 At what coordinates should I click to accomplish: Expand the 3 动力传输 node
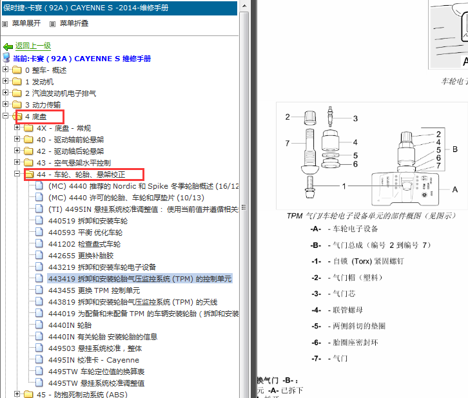click(x=5, y=104)
